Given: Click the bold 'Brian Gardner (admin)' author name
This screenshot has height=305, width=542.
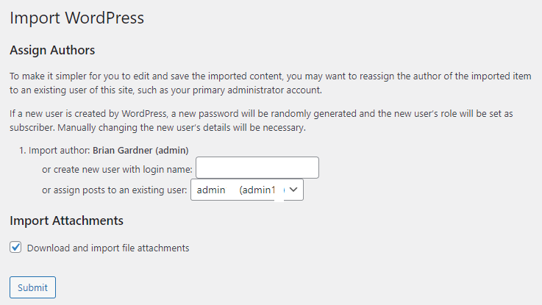Looking at the screenshot, I should pyautogui.click(x=140, y=151).
